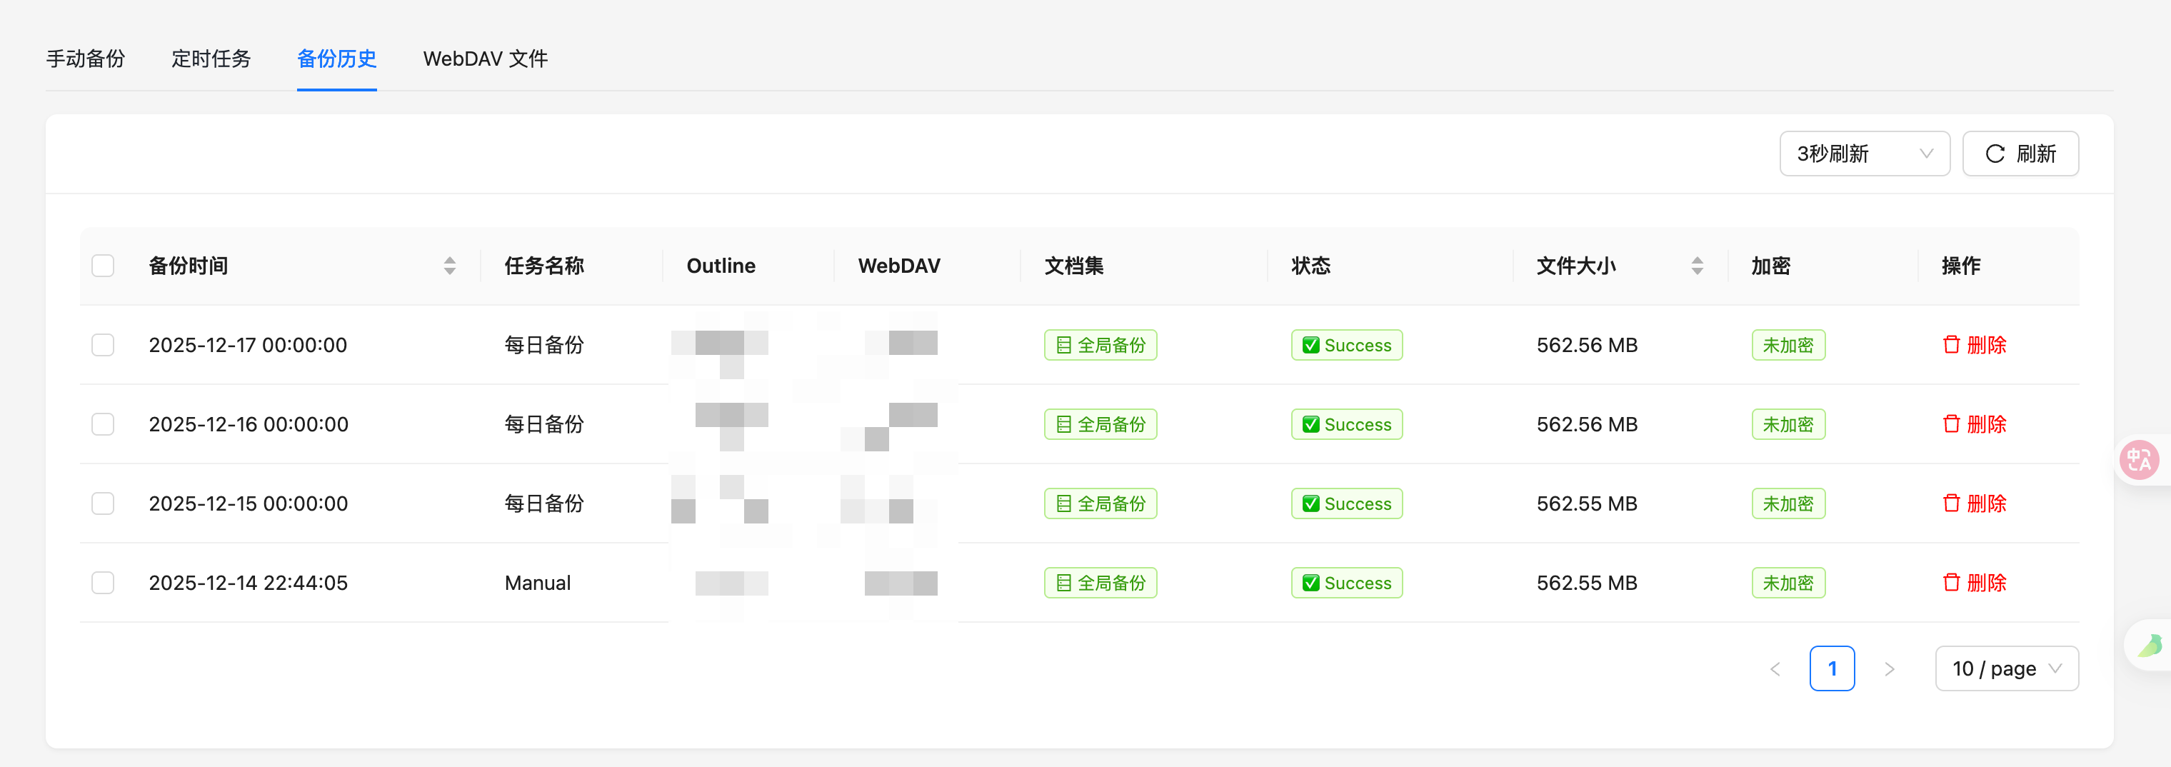This screenshot has height=767, width=2171.
Task: Click the 全局备份 tag in the 2025-12-17 row
Action: click(x=1100, y=345)
